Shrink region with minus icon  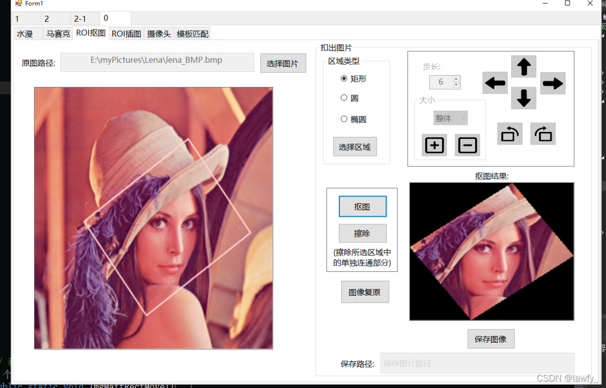point(467,145)
